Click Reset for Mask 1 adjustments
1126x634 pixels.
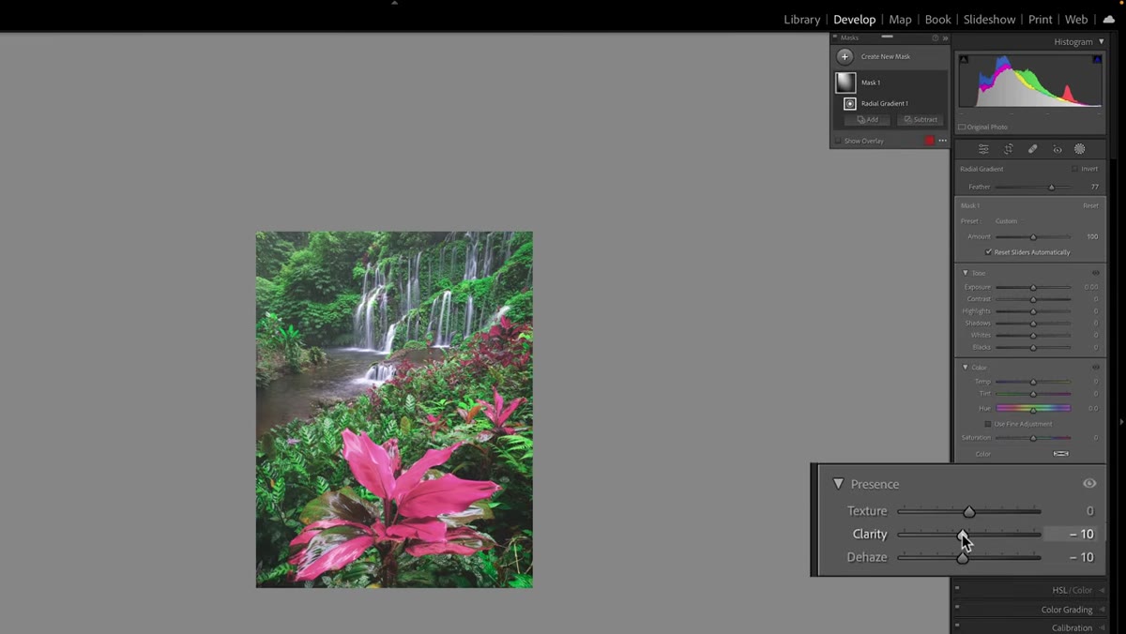coord(1090,205)
